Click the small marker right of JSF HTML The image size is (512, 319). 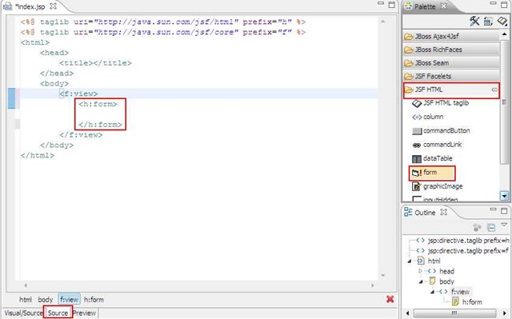[494, 90]
